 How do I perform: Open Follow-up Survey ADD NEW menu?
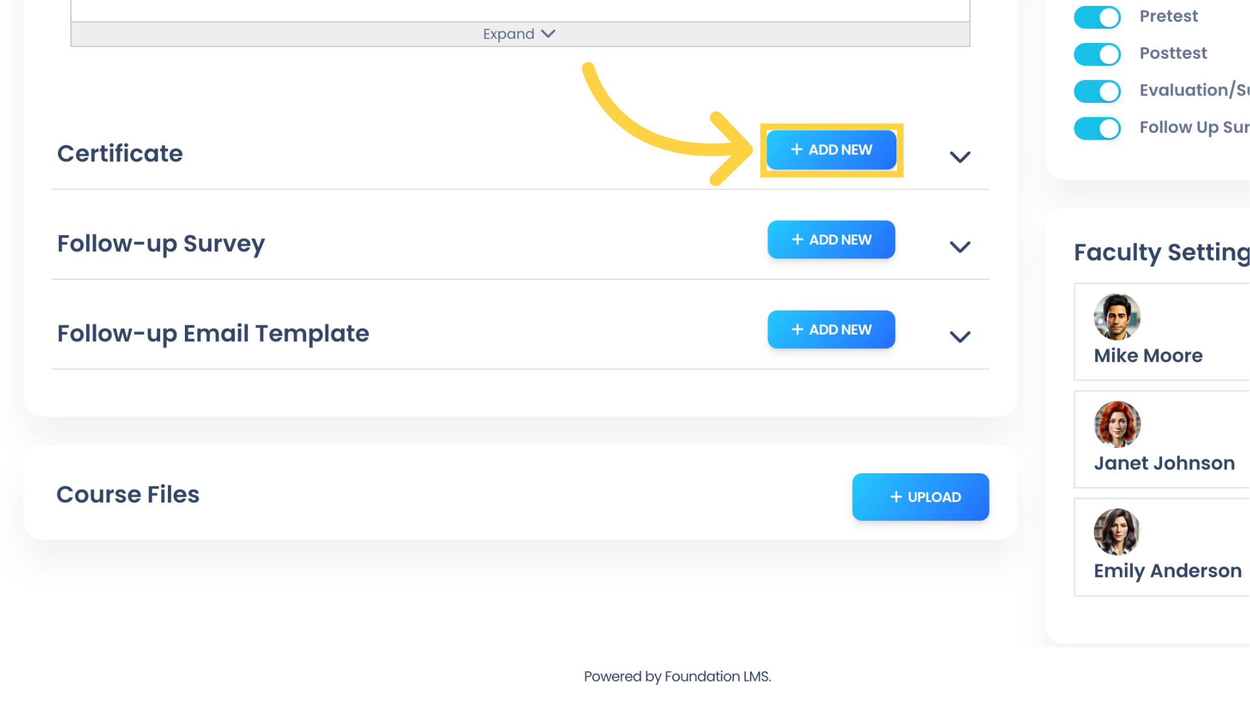tap(831, 239)
